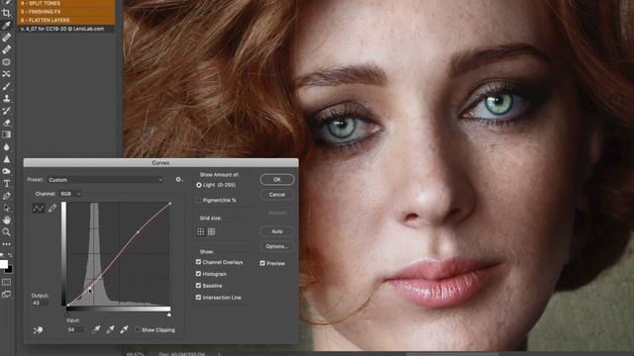Select the Type tool
This screenshot has width=634, height=356.
click(x=6, y=183)
